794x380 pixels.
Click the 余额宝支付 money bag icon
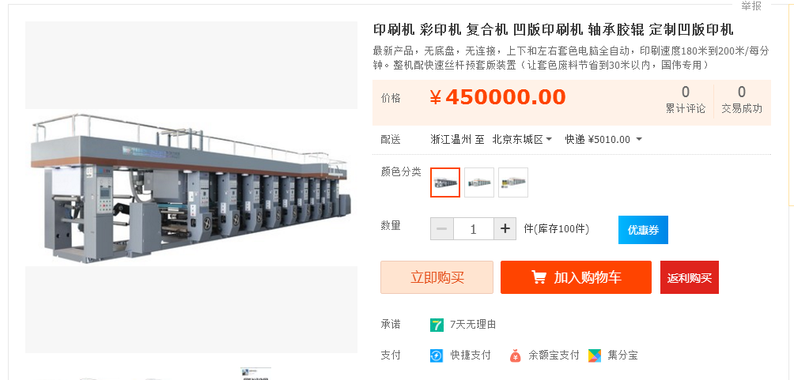[x=515, y=356]
